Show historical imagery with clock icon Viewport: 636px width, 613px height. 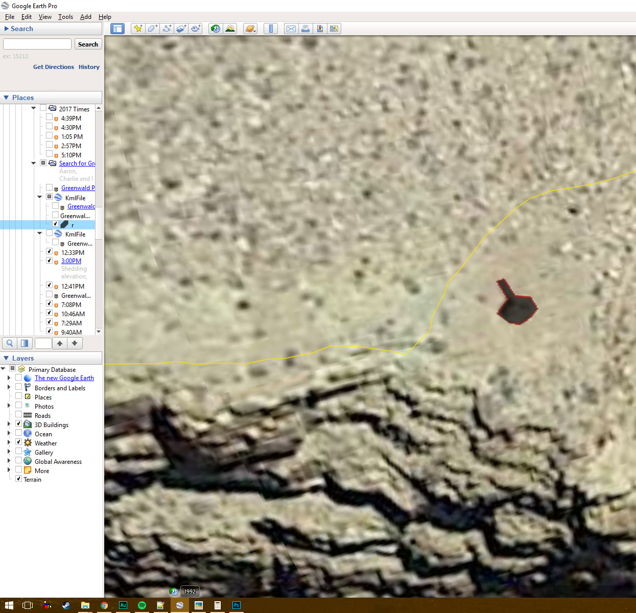(216, 29)
